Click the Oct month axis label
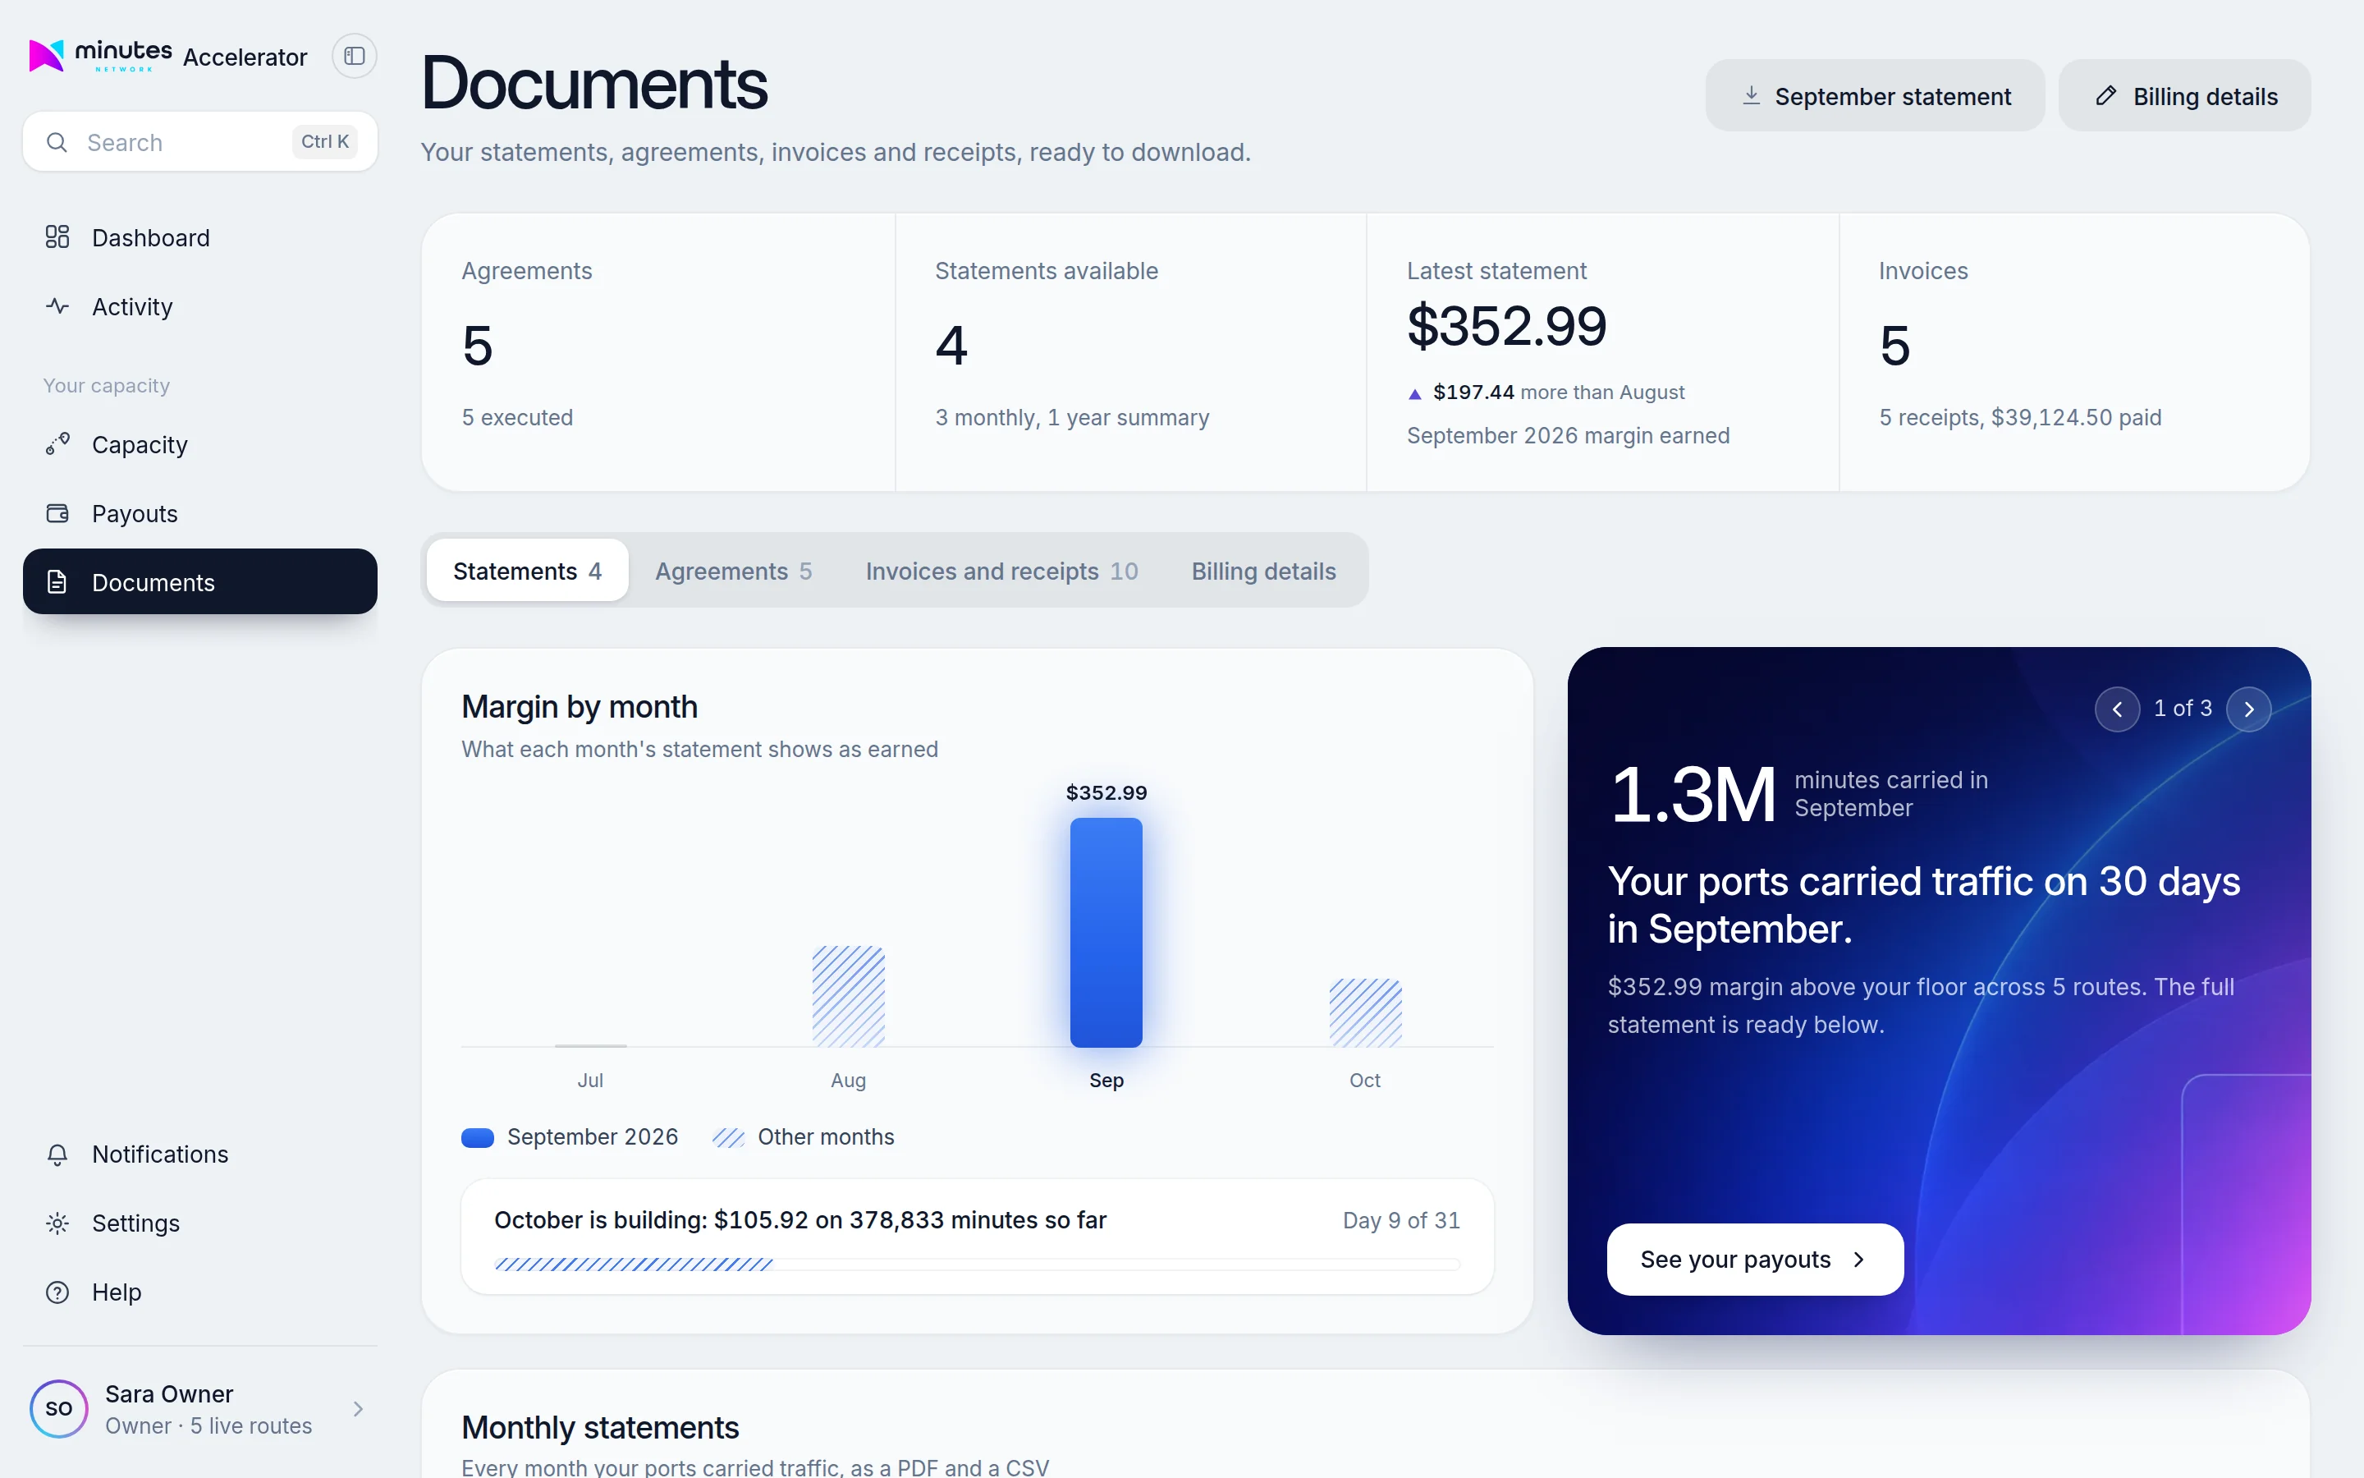The image size is (2364, 1478). pos(1365,1080)
